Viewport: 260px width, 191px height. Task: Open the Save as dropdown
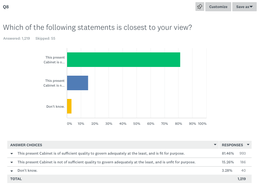(x=244, y=7)
